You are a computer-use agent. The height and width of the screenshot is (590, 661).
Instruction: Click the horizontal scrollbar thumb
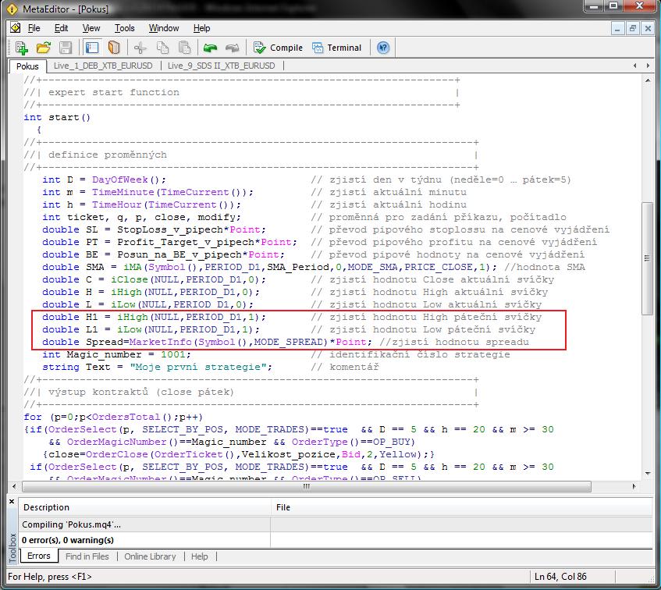pyautogui.click(x=307, y=486)
